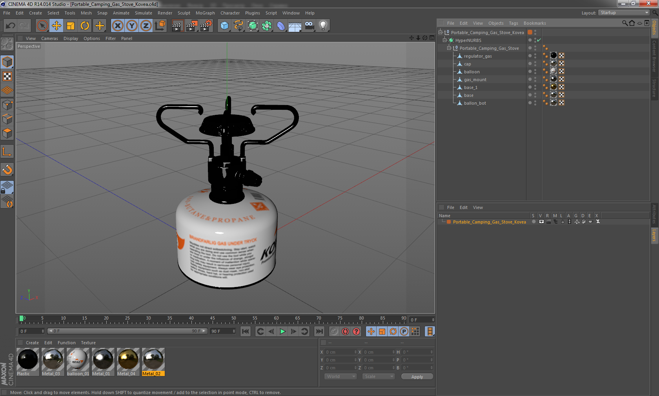This screenshot has height=396, width=659.
Task: Go to end of animation
Action: coord(319,331)
